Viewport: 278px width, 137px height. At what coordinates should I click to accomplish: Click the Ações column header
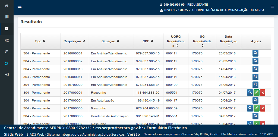coord(256,41)
